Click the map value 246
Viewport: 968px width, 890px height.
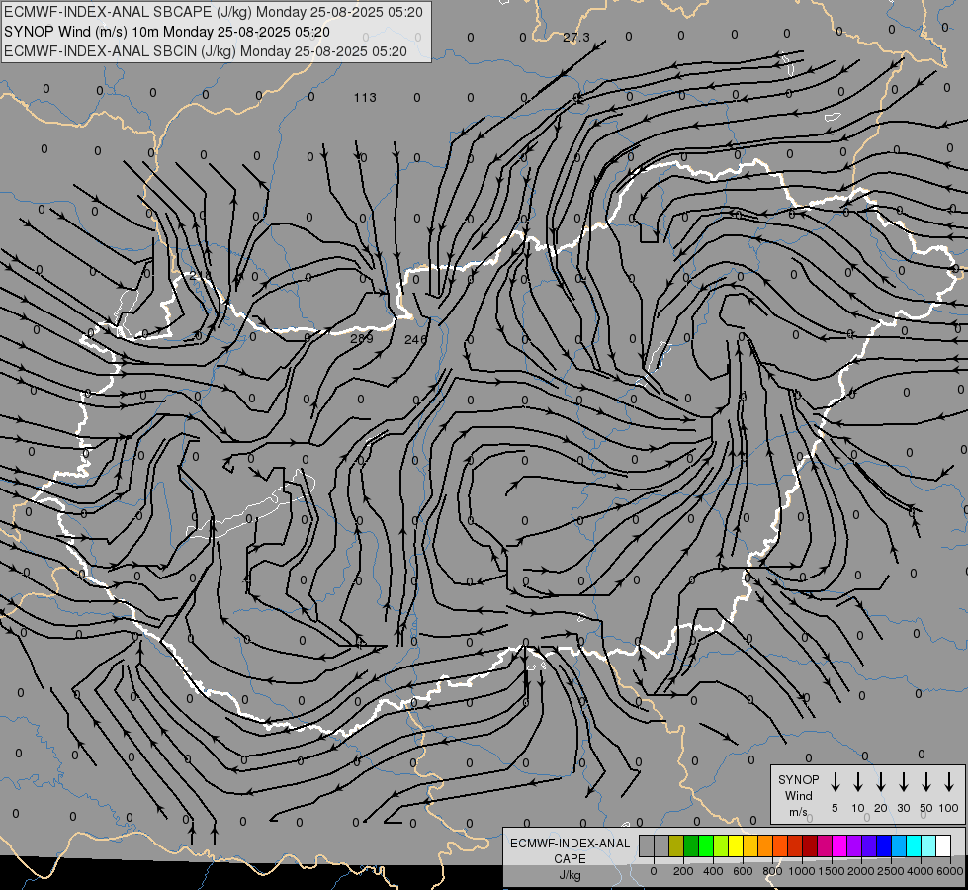[x=415, y=340]
